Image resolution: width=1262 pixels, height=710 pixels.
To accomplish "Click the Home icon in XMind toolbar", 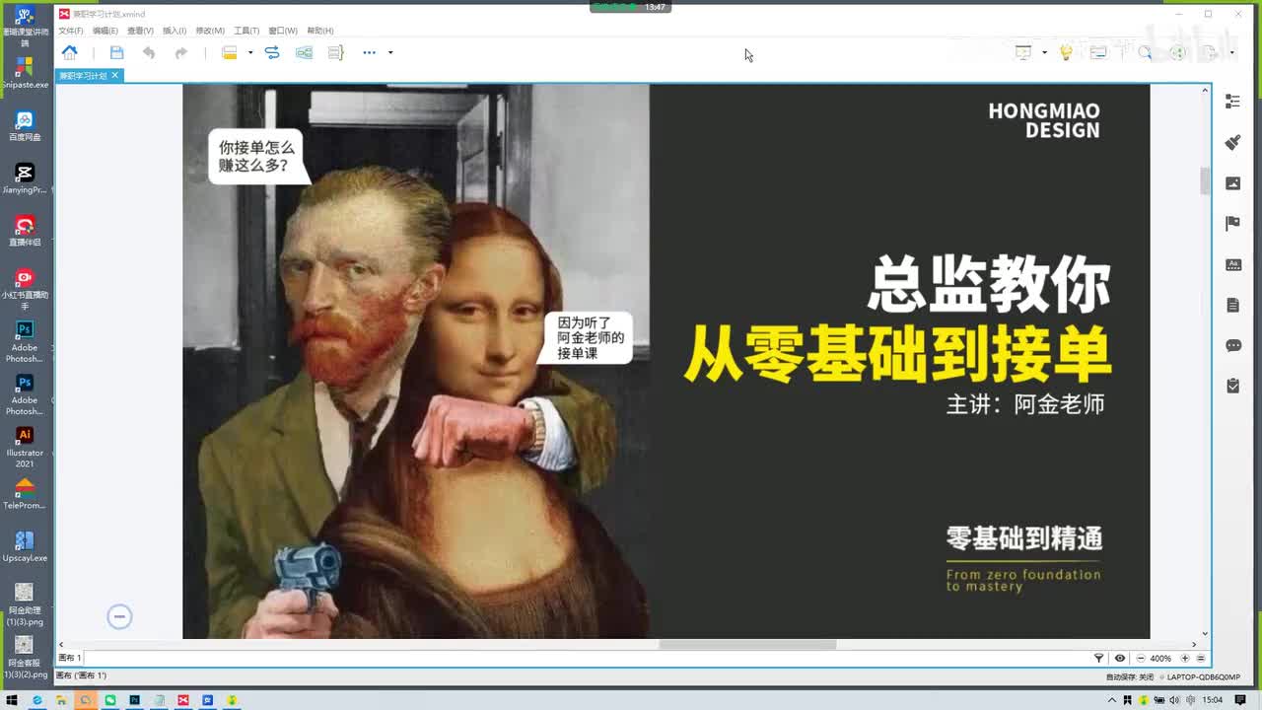I will pyautogui.click(x=69, y=52).
